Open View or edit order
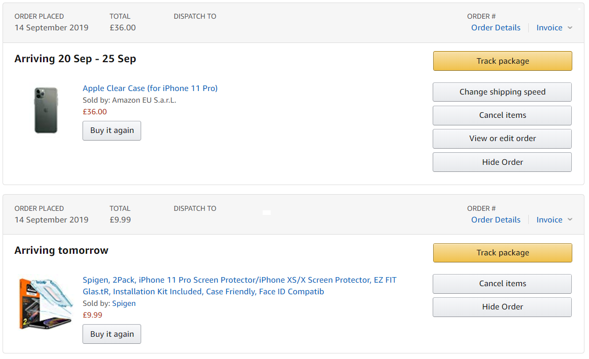 [502, 139]
